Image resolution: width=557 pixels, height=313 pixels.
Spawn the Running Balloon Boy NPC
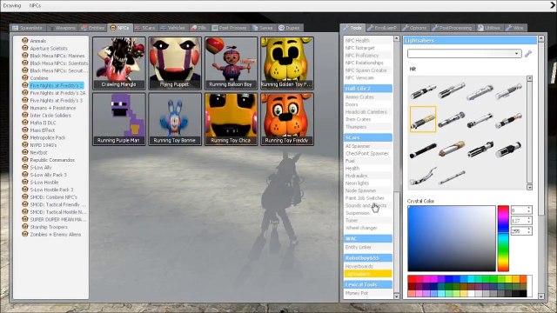[231, 63]
